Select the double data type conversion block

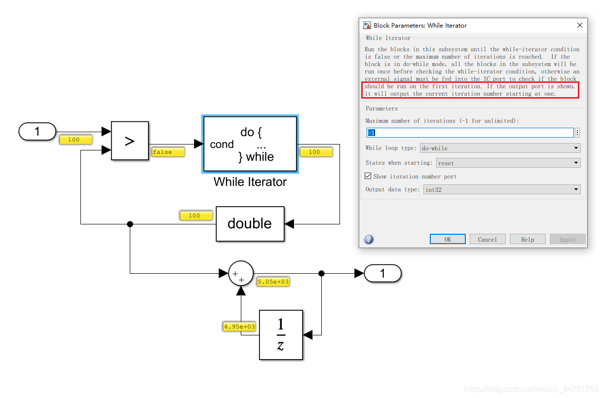tap(250, 224)
